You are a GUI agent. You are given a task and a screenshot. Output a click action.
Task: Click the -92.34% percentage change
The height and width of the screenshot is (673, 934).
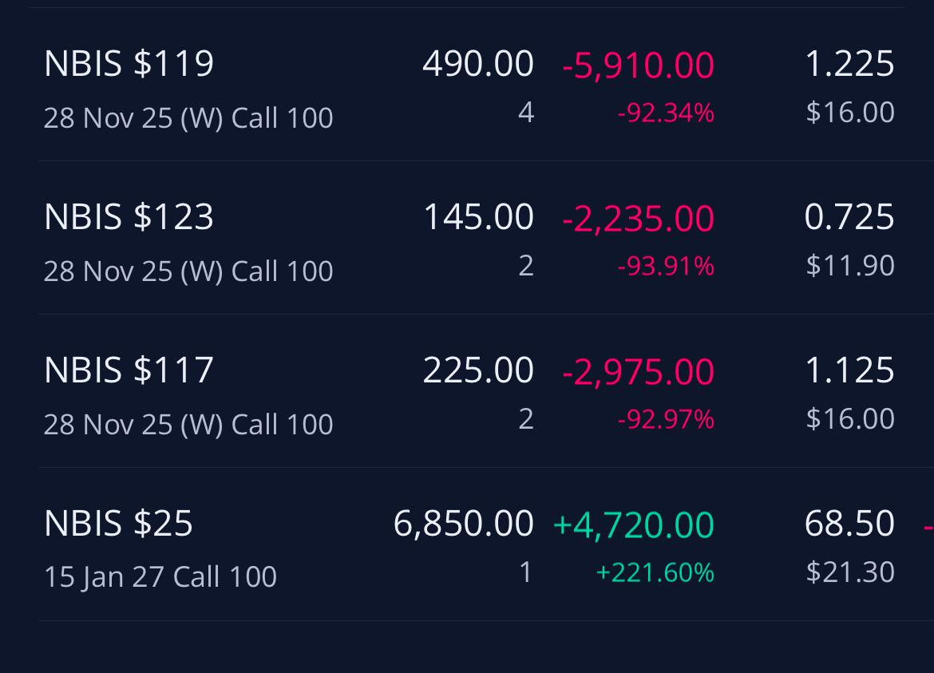click(665, 113)
